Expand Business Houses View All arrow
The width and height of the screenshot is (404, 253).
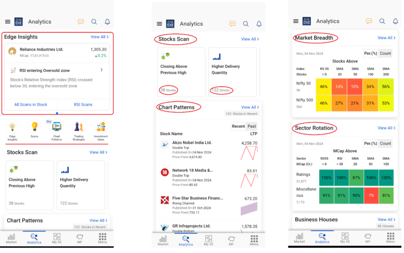coord(386,219)
